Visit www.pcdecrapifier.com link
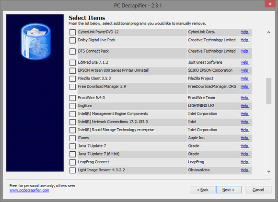Viewport: 278px width, 202px height. (29, 191)
